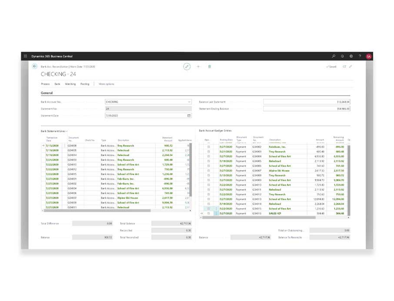Go back using the back arrow
The image size is (394, 301).
click(34, 66)
